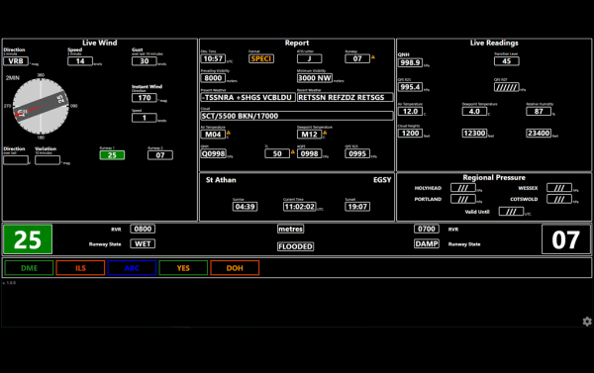
Task: Click runway 07 RVR field 0700
Action: pos(427,230)
